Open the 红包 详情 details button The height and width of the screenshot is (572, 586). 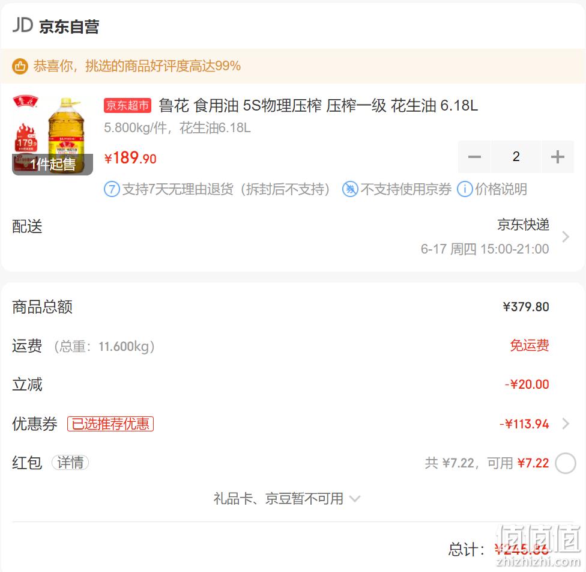click(70, 463)
